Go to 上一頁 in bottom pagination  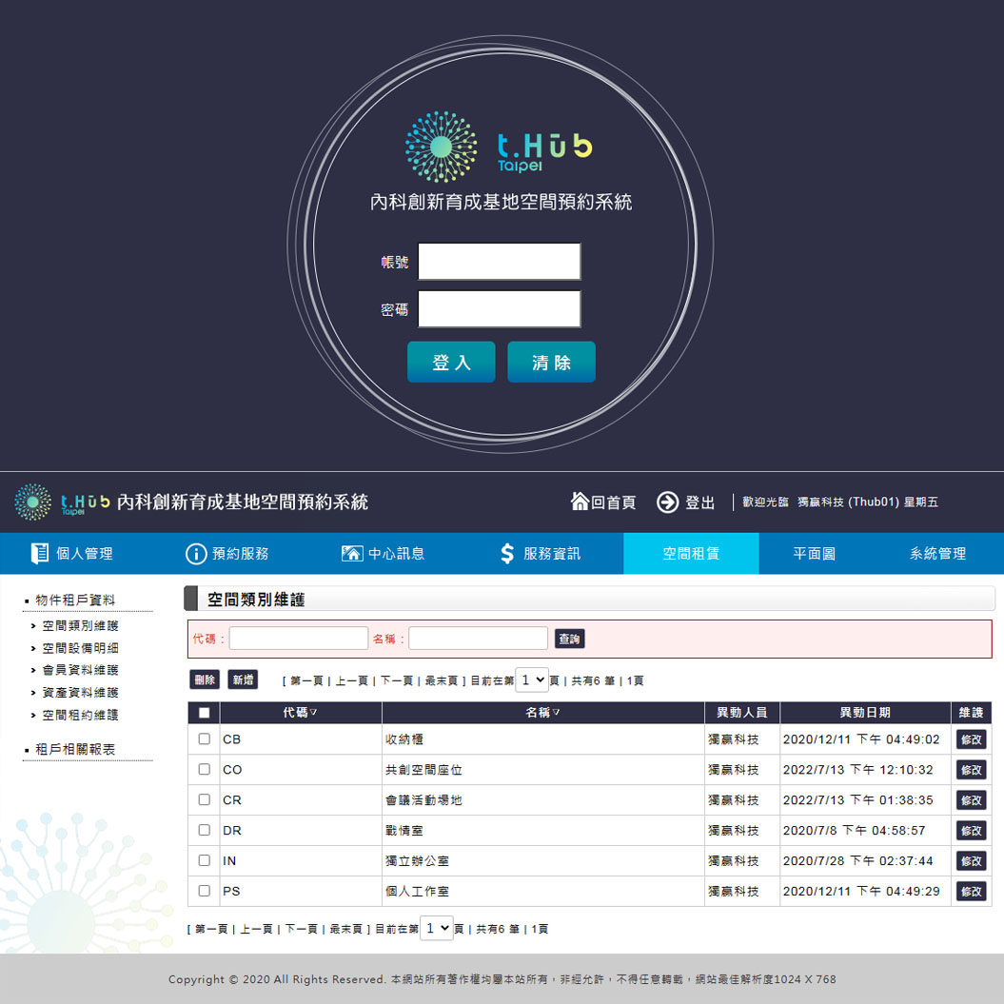click(x=256, y=929)
